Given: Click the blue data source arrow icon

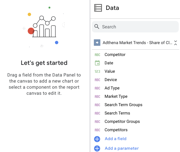Looking at the screenshot, I should click(97, 43).
